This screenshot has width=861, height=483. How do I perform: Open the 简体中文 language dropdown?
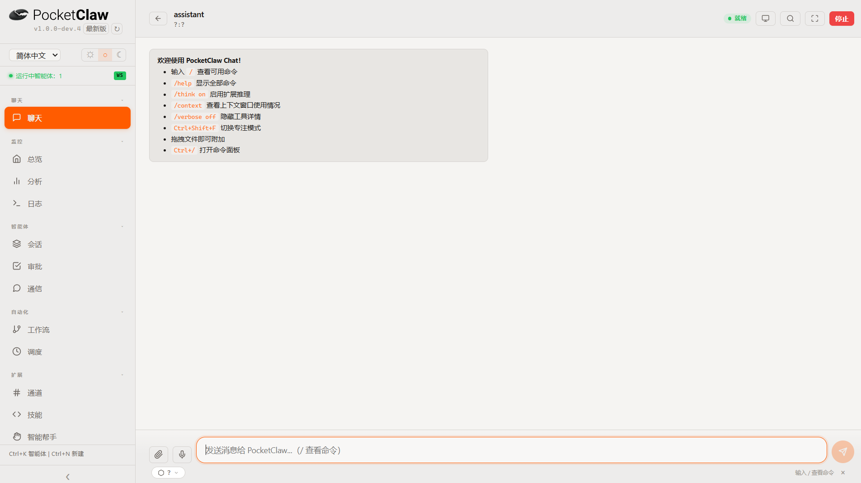tap(35, 55)
